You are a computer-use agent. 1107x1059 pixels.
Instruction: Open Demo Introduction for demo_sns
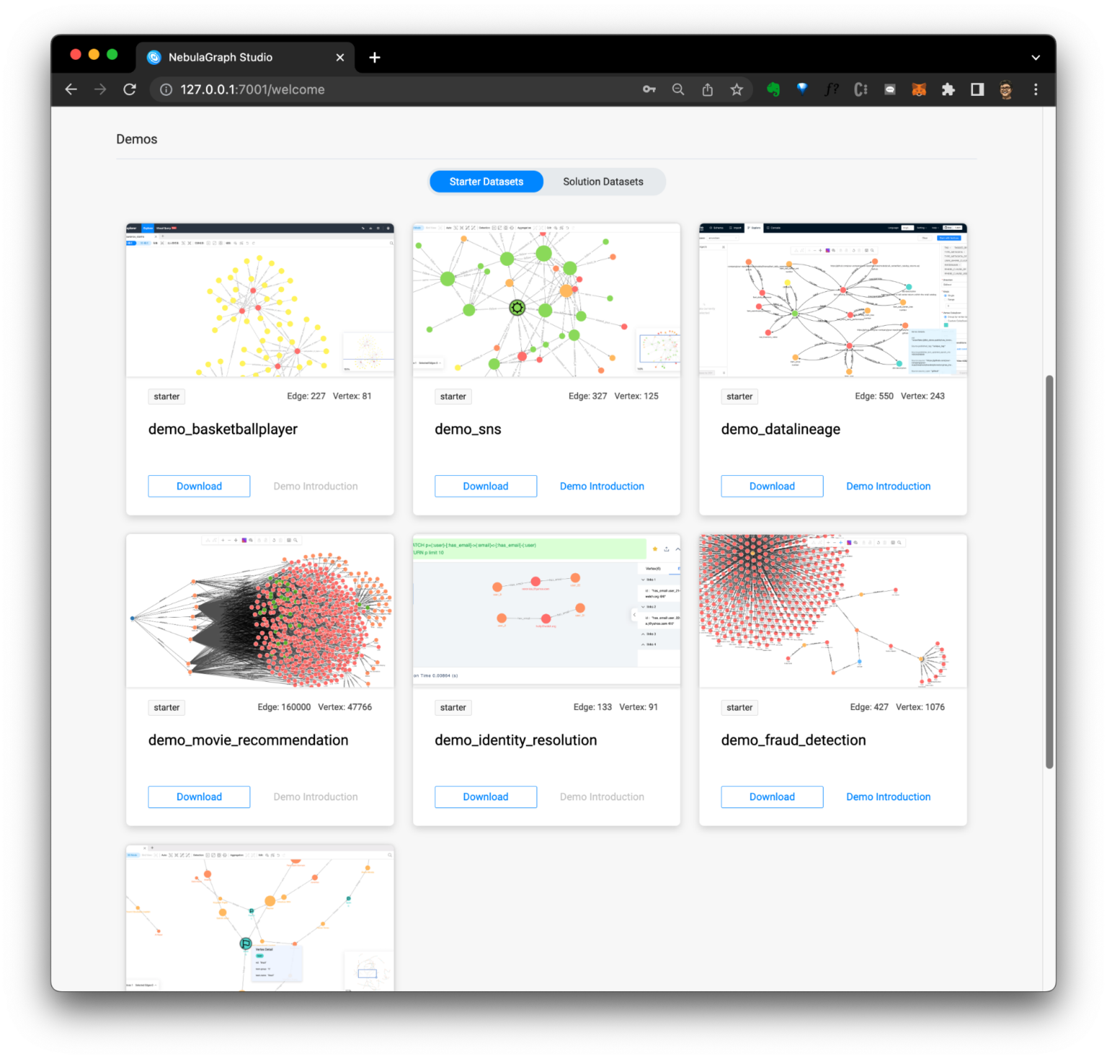coord(602,486)
